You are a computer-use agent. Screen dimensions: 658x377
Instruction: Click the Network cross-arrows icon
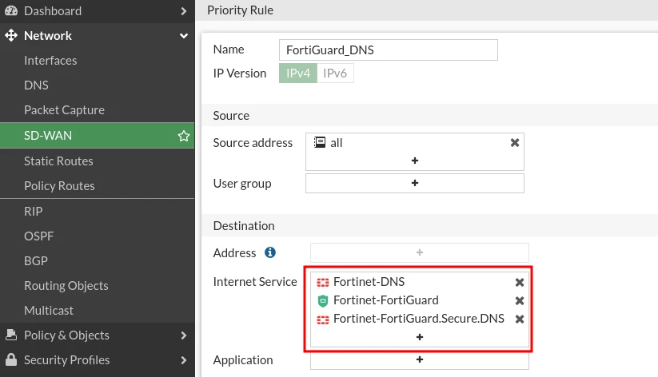tap(11, 36)
